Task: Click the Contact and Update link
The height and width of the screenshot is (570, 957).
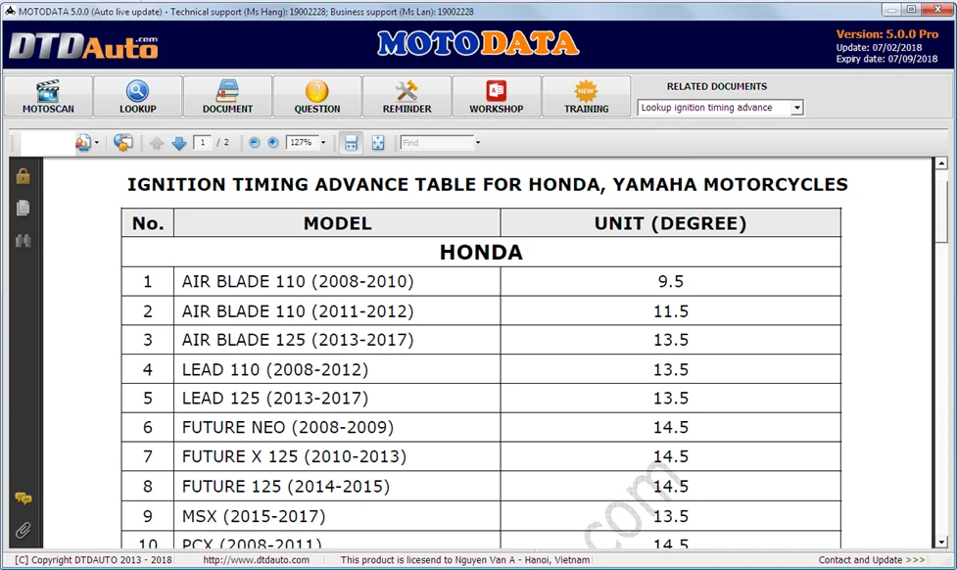Action: [x=871, y=559]
